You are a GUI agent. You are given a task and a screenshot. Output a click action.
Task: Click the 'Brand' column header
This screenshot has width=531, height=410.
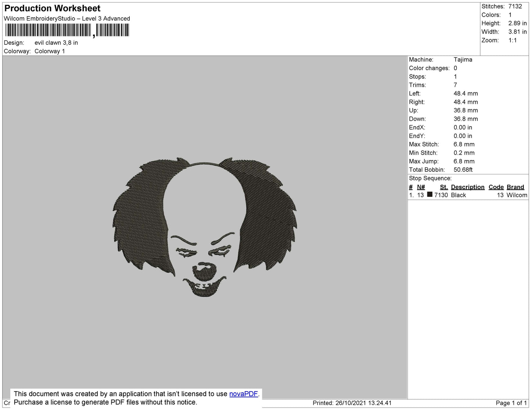click(x=515, y=187)
